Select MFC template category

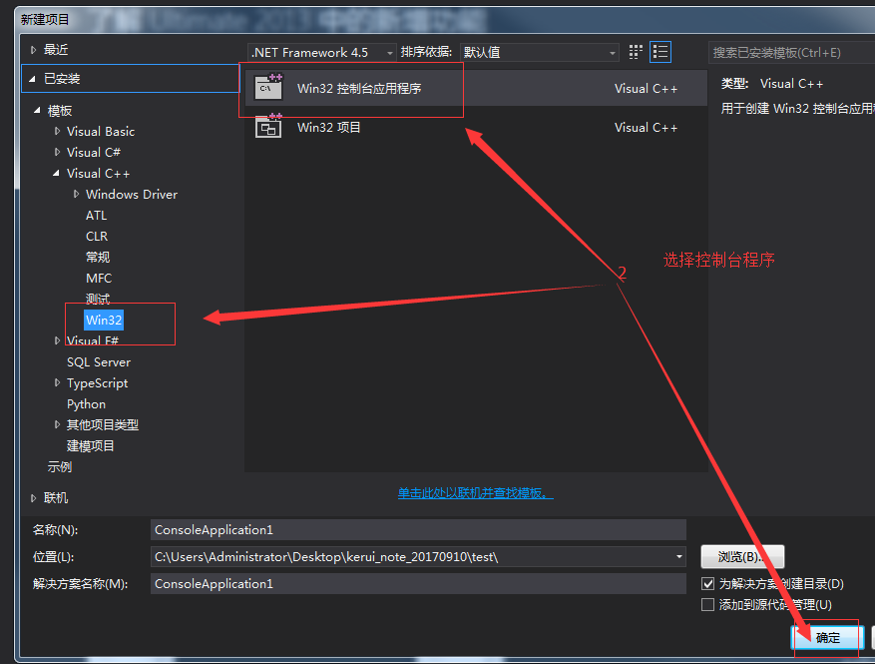(x=99, y=279)
